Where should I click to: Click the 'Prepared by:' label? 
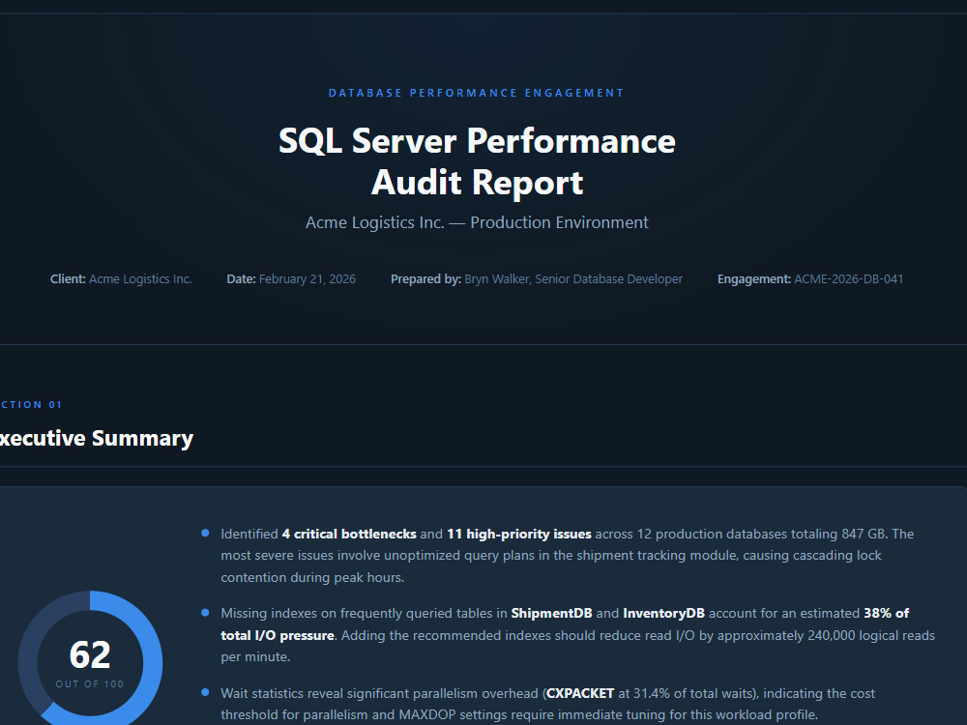tap(425, 279)
